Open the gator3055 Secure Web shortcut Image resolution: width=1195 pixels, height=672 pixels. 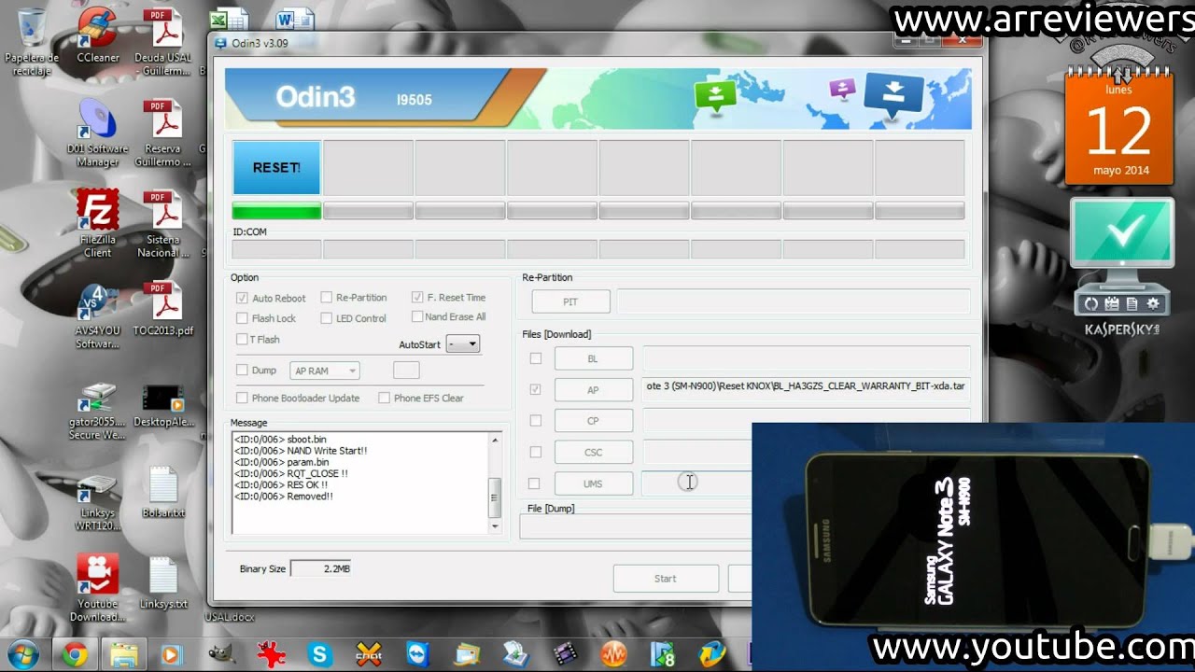point(98,412)
